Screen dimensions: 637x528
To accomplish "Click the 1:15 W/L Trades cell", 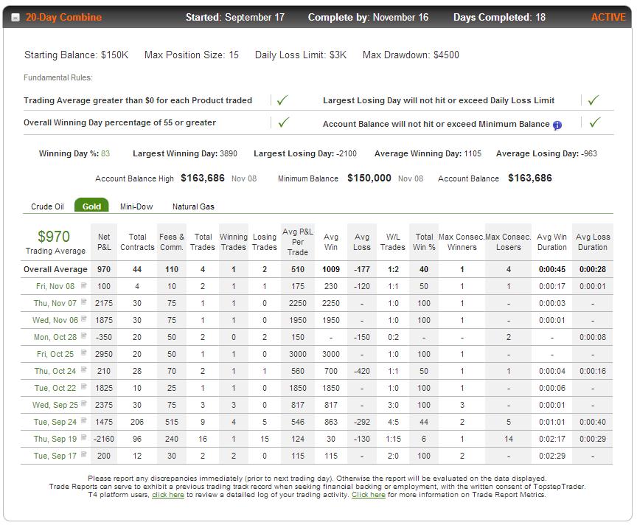I will click(393, 439).
